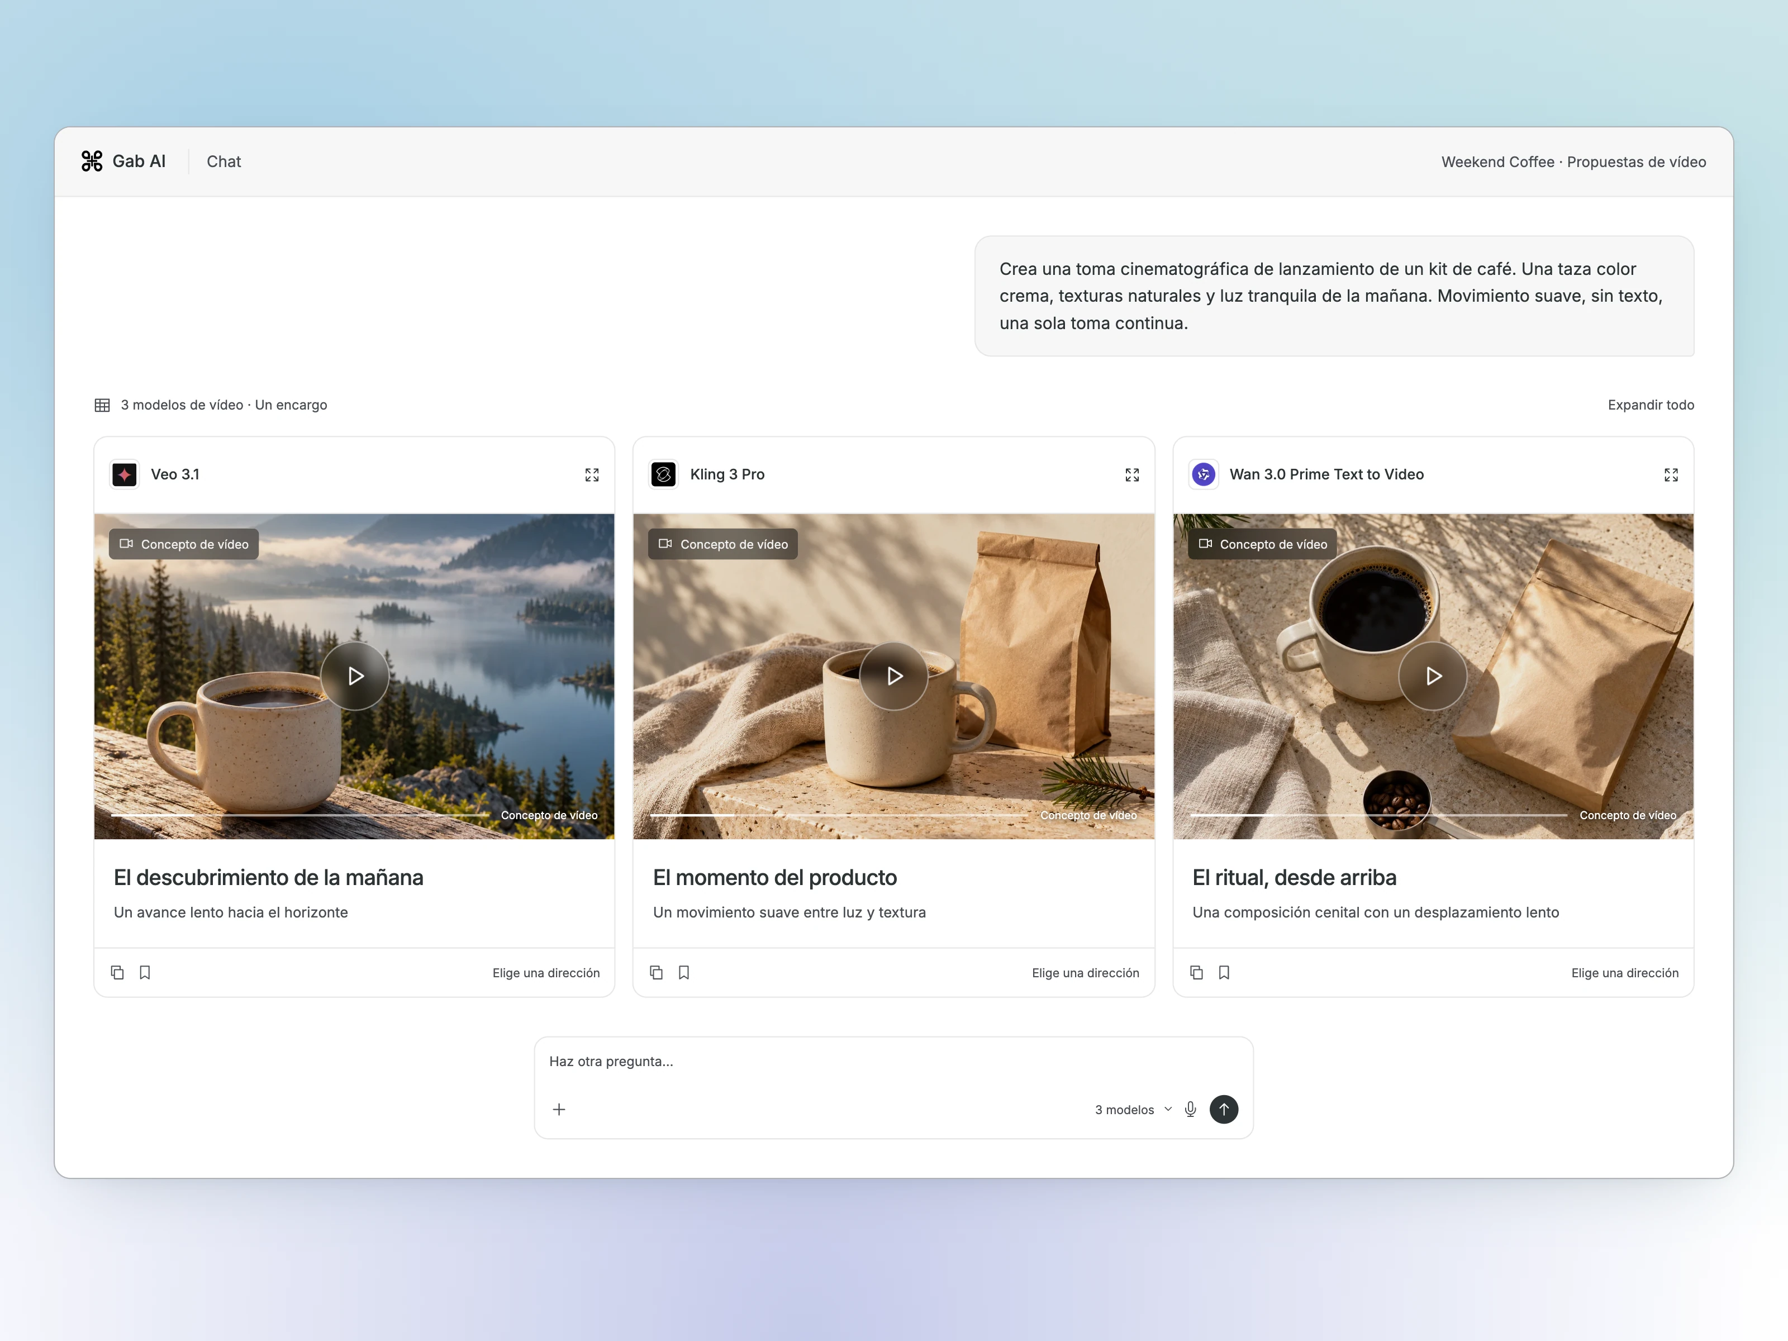Bookmark the Wan 3.0 Prime result
Viewport: 1788px width, 1341px height.
tap(1224, 972)
